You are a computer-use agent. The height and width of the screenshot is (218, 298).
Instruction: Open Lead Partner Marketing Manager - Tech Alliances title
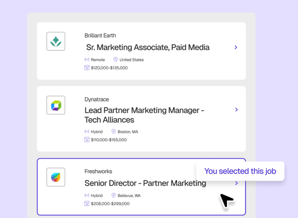tap(144, 115)
